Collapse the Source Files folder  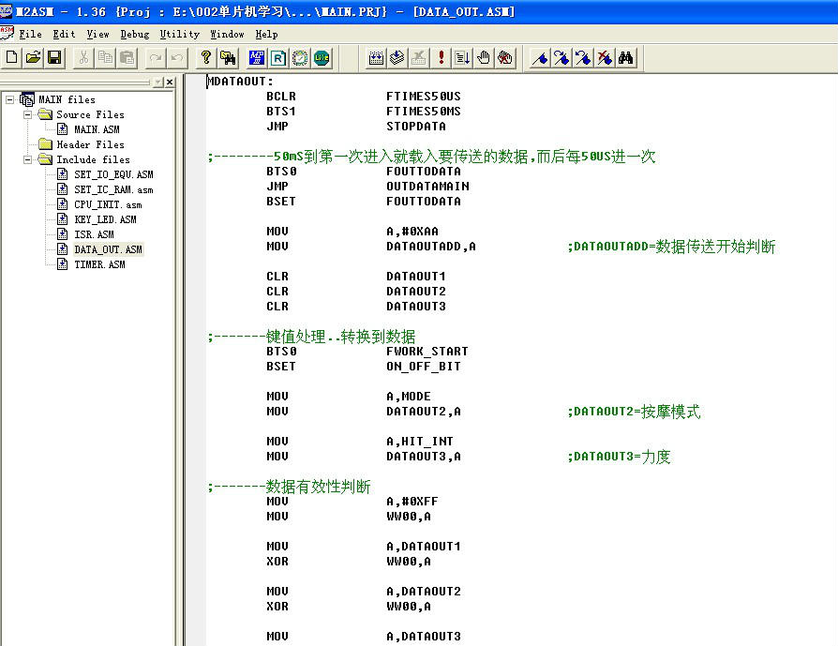(28, 114)
